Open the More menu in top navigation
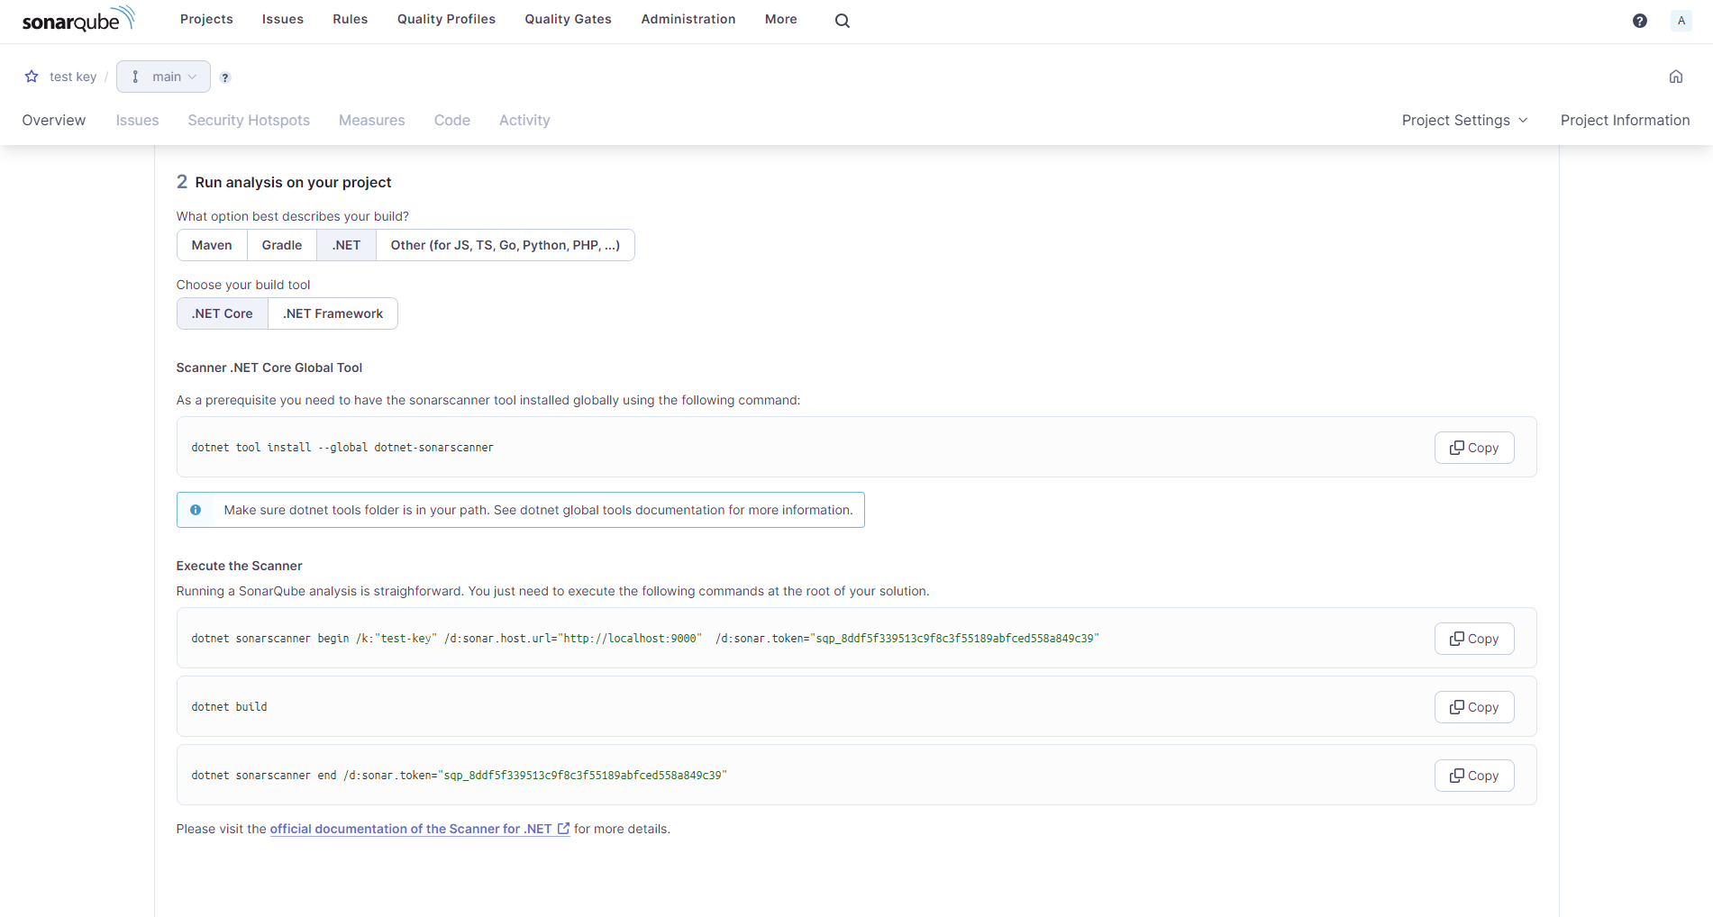The height and width of the screenshot is (917, 1713). (780, 19)
